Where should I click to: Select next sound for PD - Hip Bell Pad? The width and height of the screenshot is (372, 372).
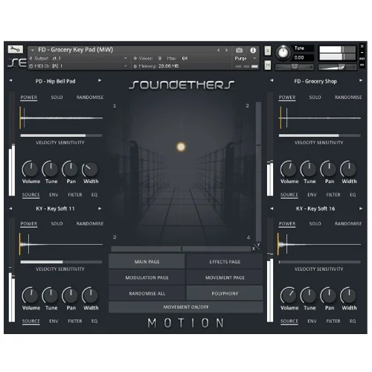click(100, 80)
